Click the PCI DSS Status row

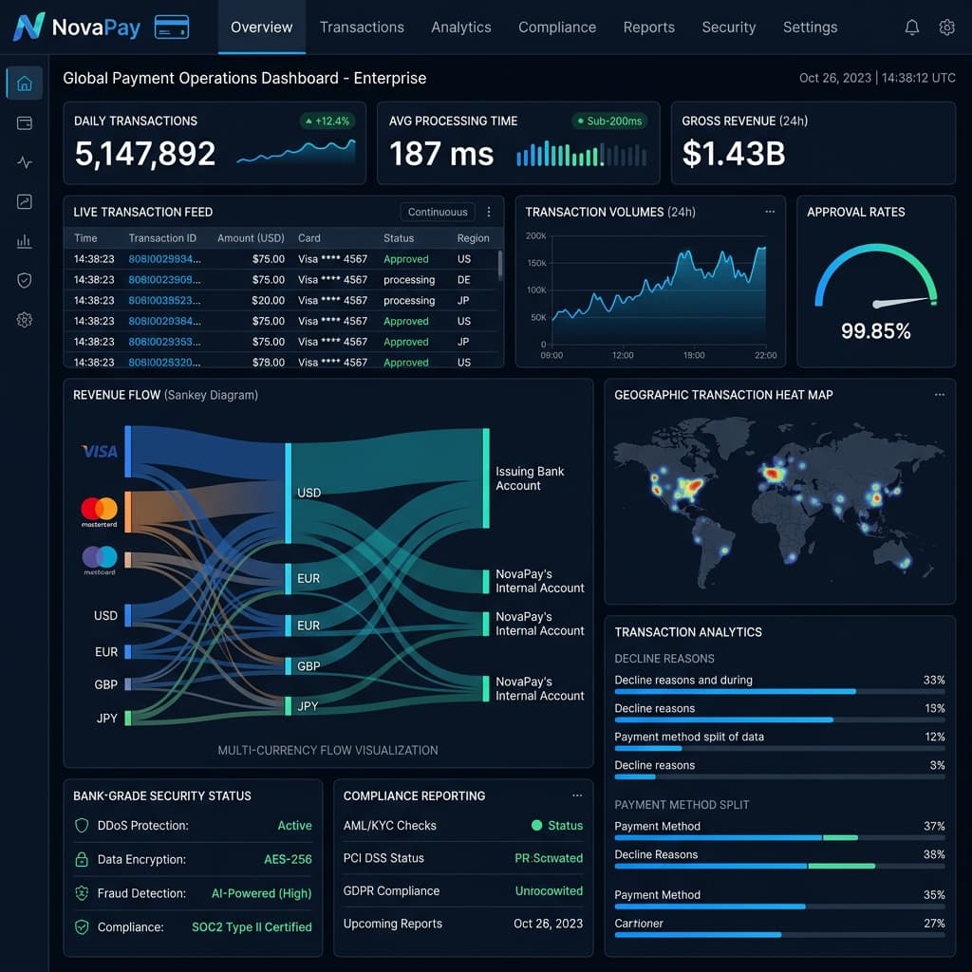click(463, 858)
